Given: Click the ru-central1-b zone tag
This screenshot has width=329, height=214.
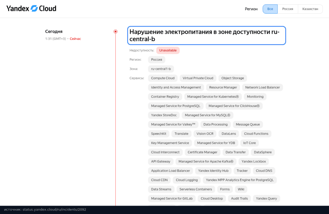Looking at the screenshot, I should tap(161, 69).
